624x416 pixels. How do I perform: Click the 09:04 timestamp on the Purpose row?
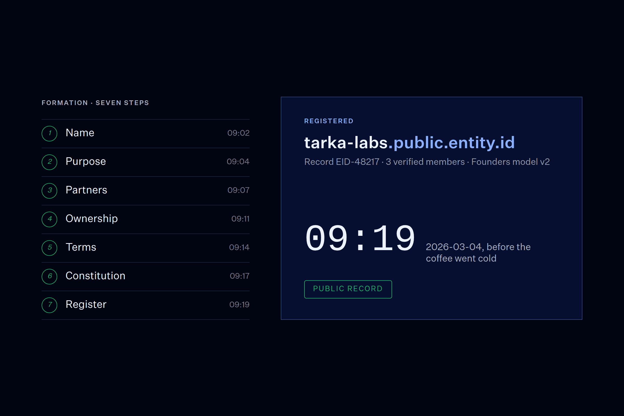238,161
